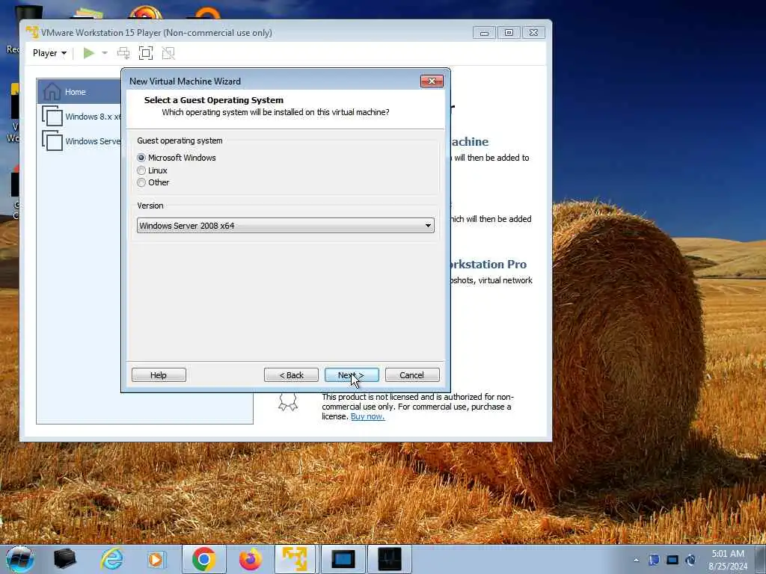The image size is (766, 574).
Task: Open wizard Help
Action: [x=159, y=375]
